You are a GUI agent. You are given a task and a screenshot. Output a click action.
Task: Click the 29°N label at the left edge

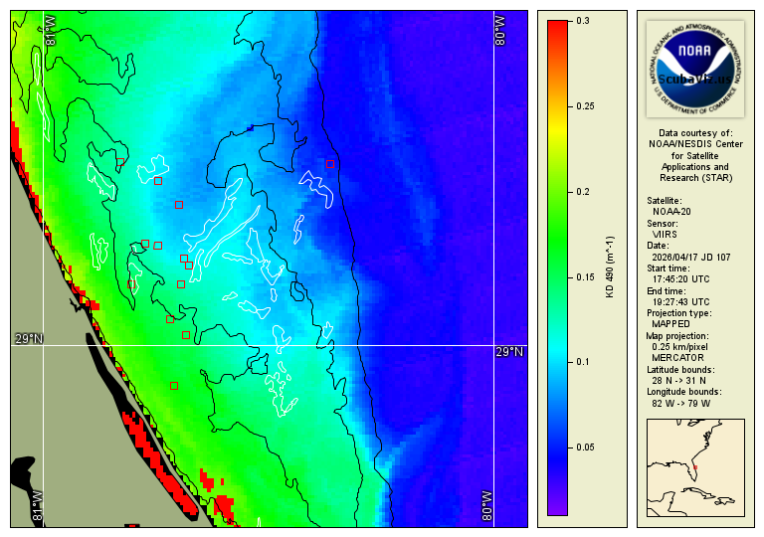(x=29, y=339)
